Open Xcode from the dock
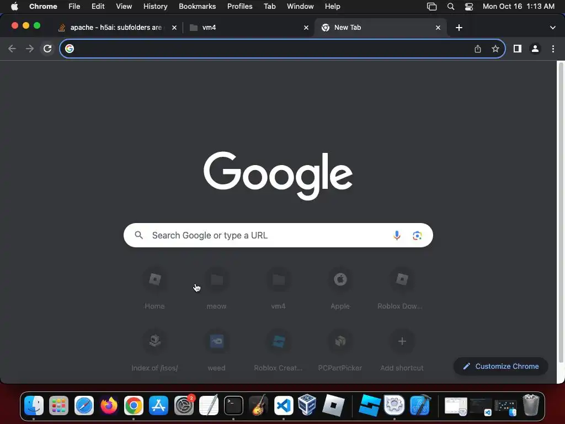Viewport: 565px width, 424px height. click(x=420, y=405)
